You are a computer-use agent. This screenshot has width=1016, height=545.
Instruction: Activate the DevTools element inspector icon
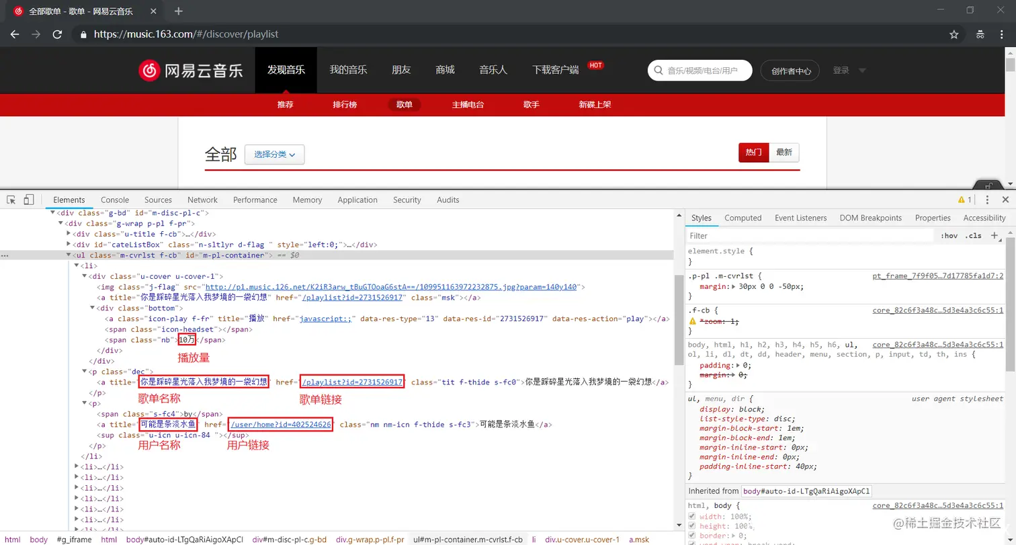click(11, 200)
